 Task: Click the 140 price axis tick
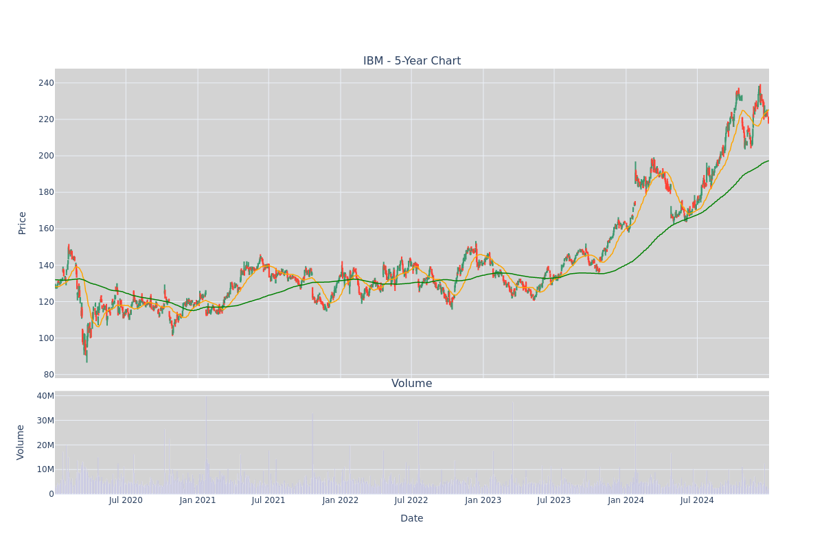click(46, 266)
